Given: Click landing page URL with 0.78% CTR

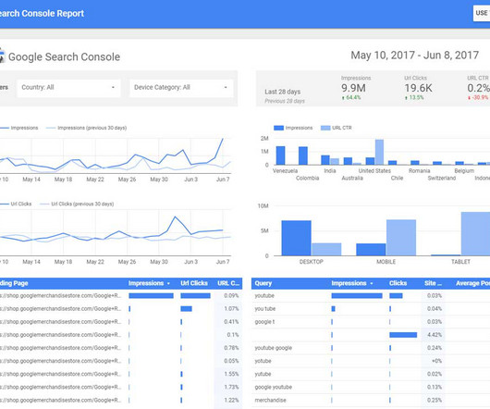Looking at the screenshot, I should (x=61, y=348).
